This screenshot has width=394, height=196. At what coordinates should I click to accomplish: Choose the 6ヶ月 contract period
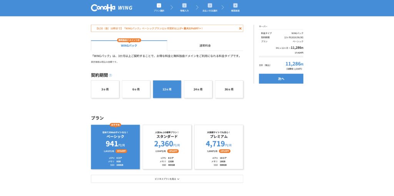click(x=136, y=89)
